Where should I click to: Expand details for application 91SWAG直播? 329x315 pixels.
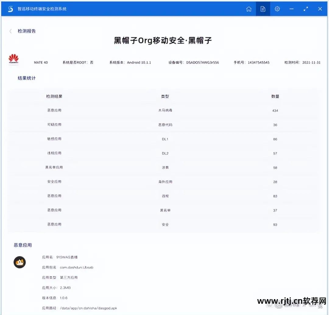pos(67,257)
